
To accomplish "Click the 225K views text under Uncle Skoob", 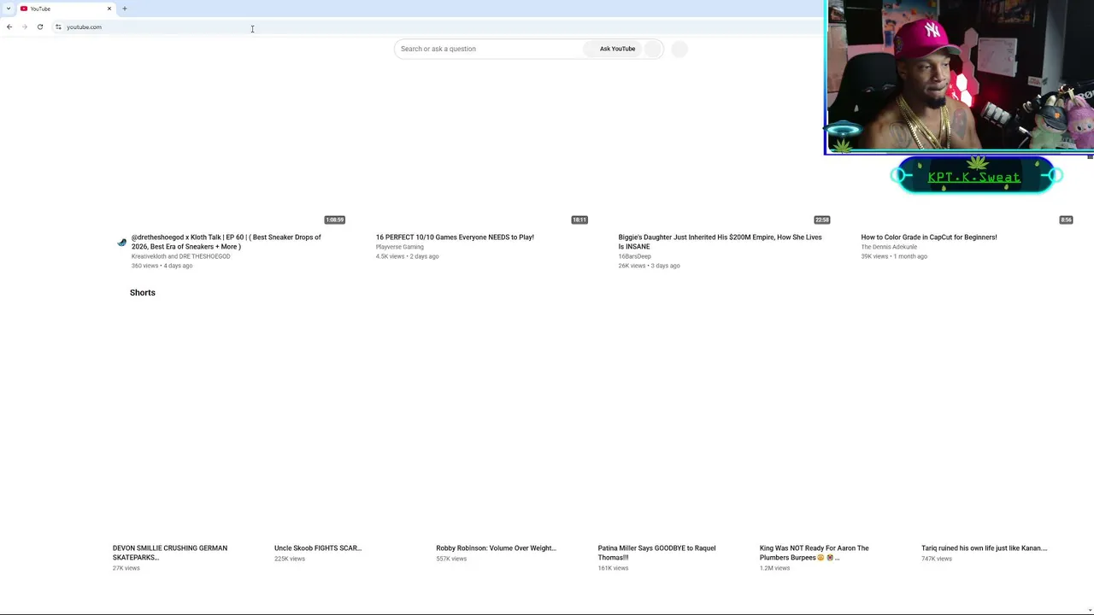I will point(290,559).
